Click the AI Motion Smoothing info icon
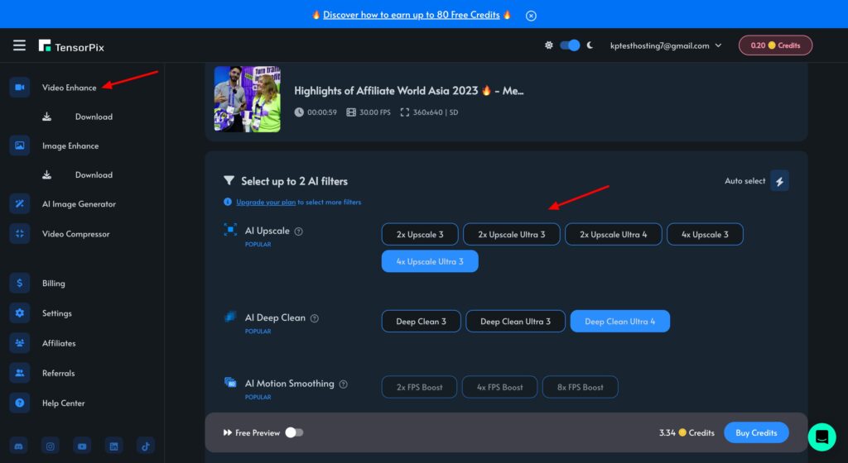Image resolution: width=848 pixels, height=463 pixels. point(343,384)
